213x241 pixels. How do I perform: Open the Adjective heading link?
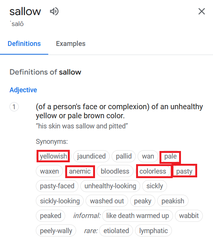23,90
